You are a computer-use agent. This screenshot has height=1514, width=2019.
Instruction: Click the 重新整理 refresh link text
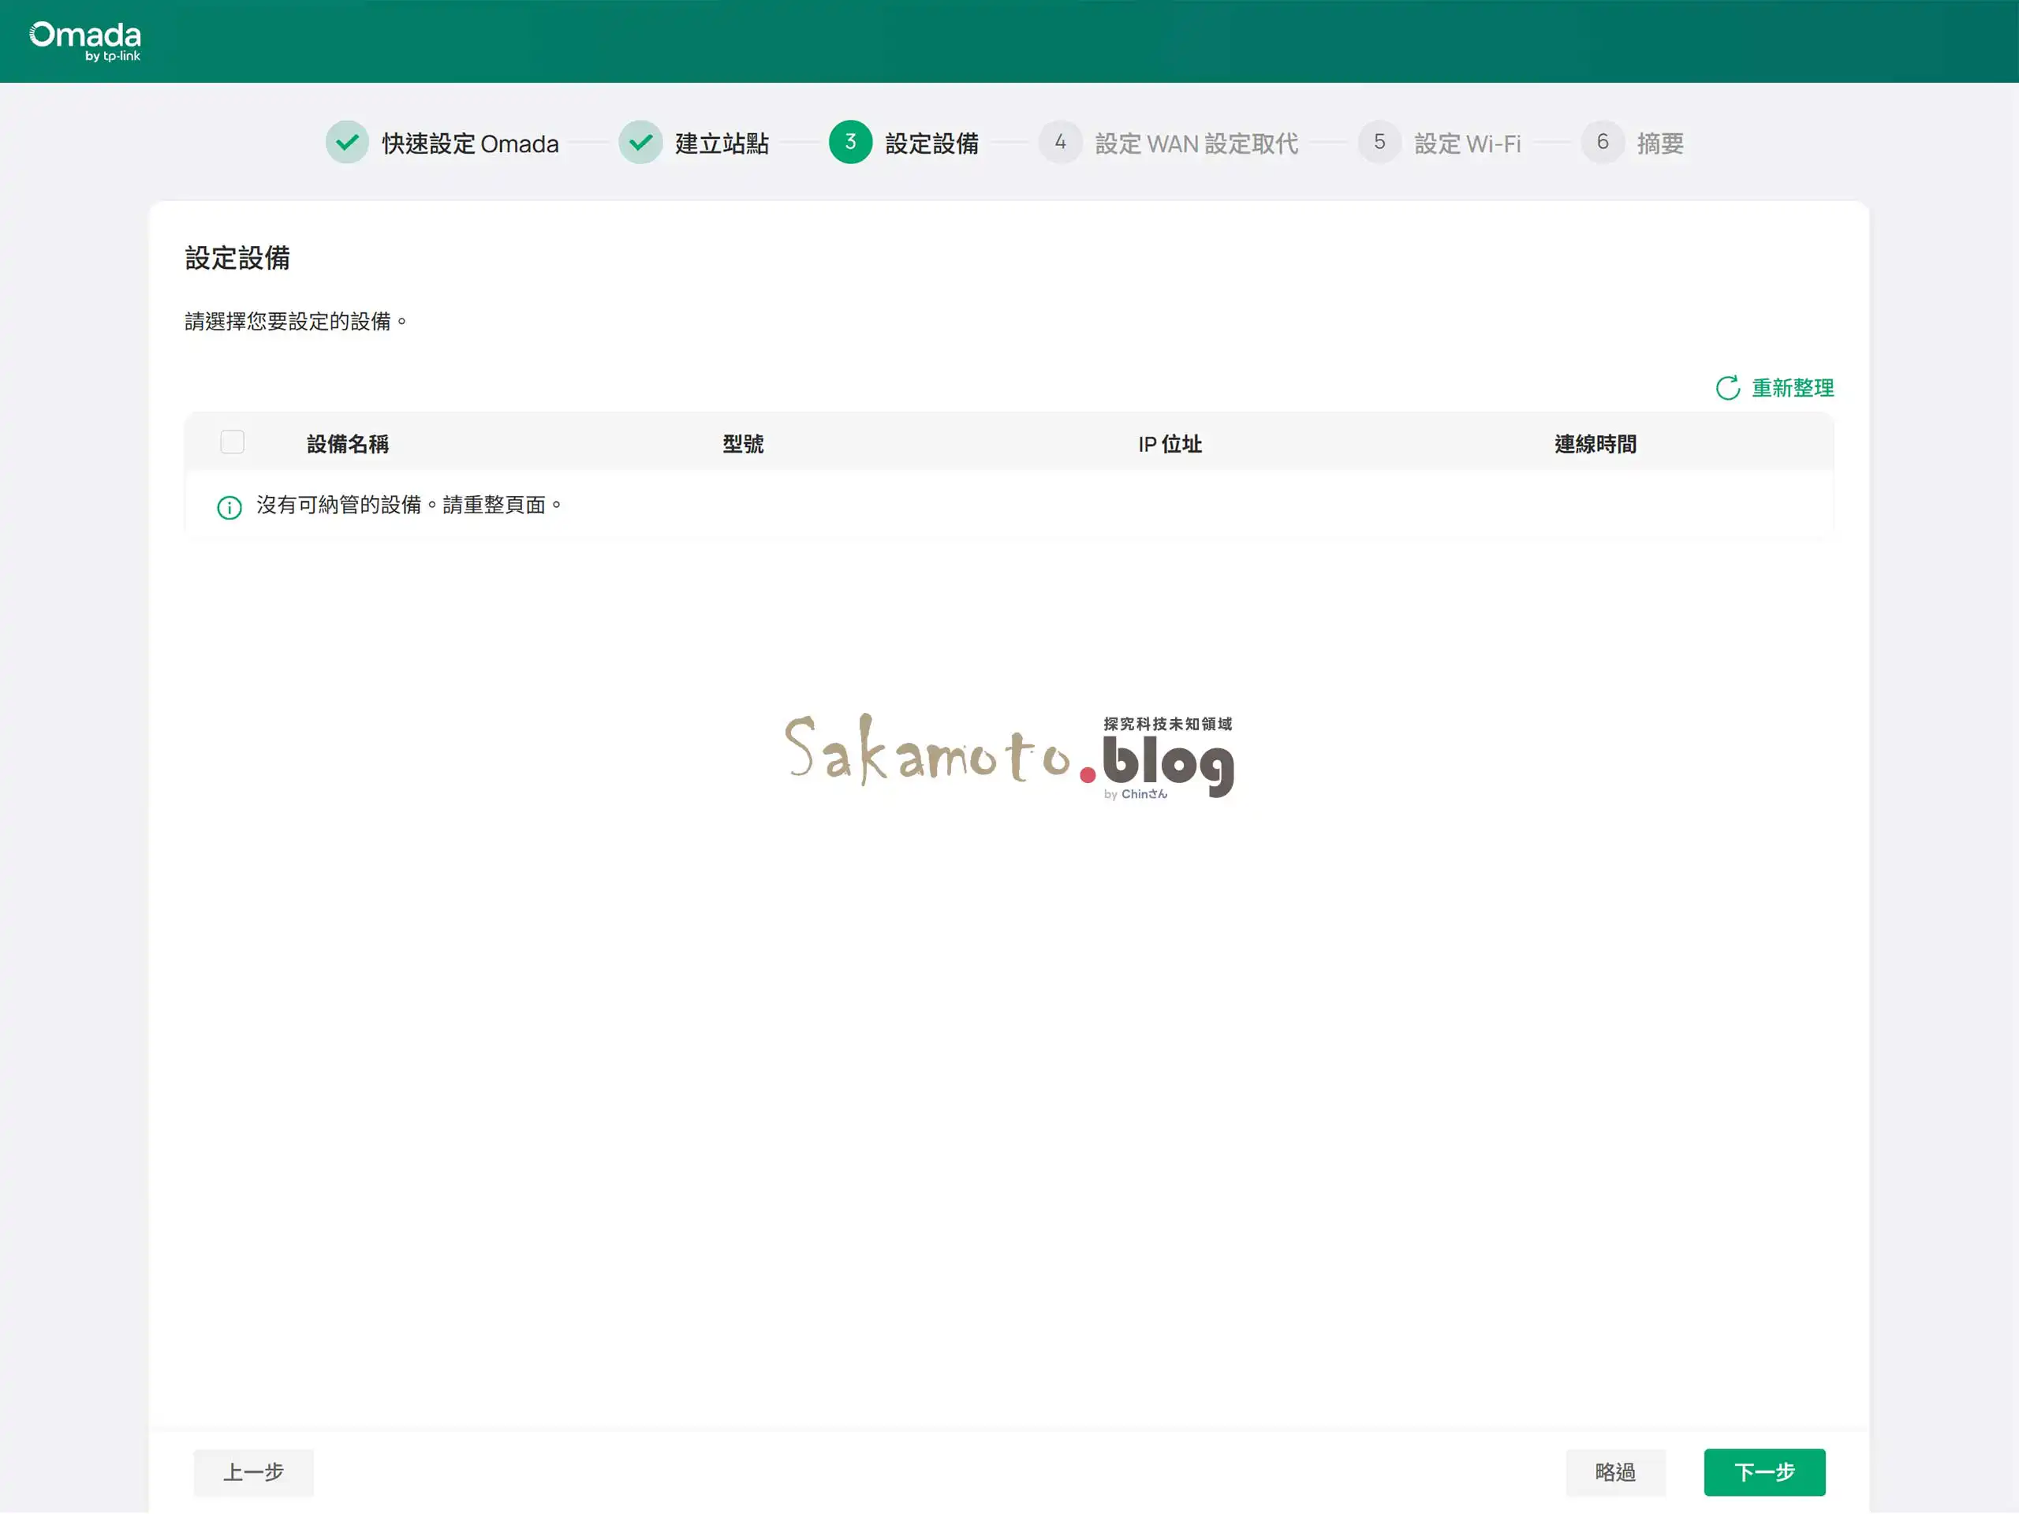pos(1792,388)
